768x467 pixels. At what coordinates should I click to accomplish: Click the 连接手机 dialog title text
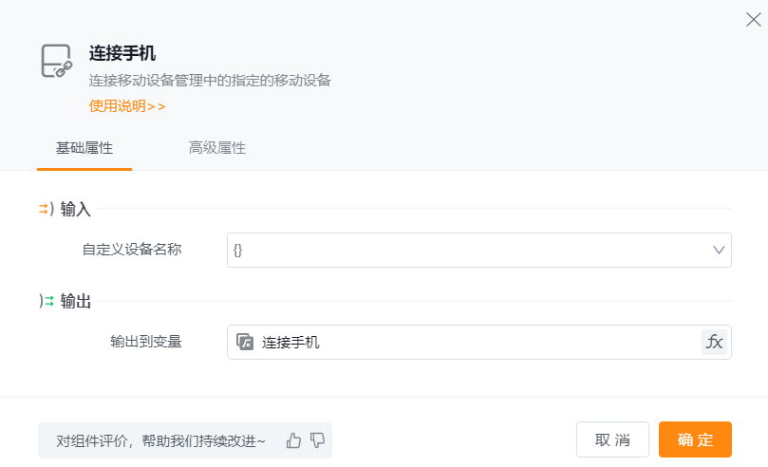point(122,53)
